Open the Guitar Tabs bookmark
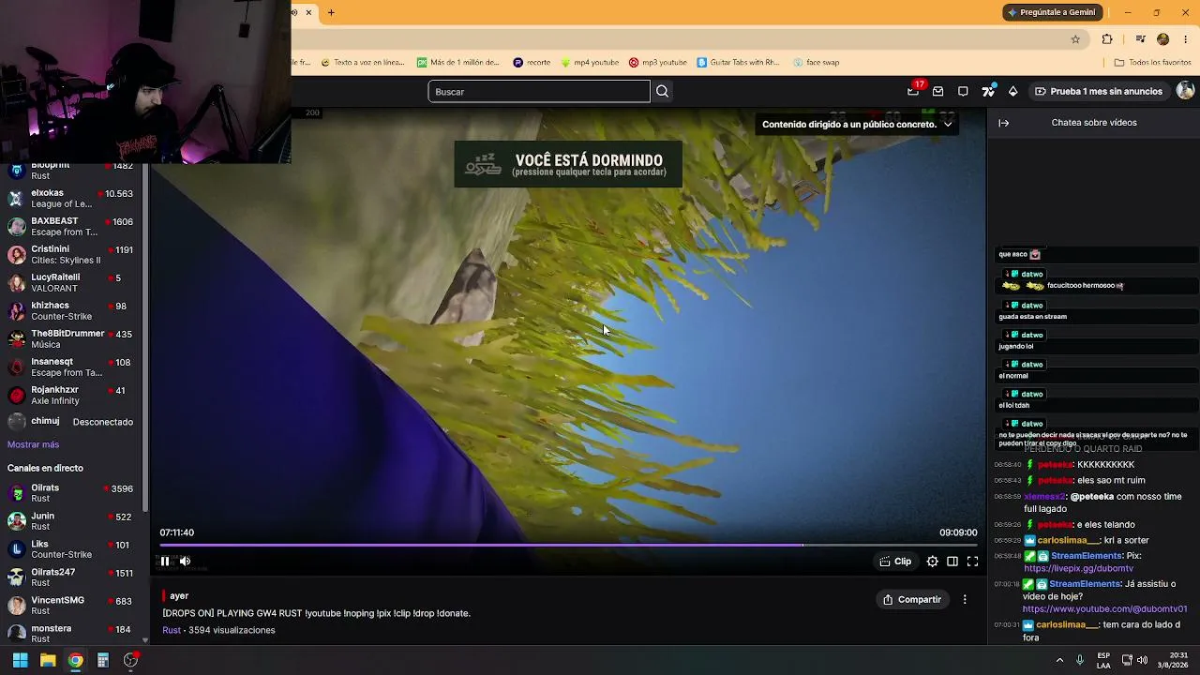Viewport: 1200px width, 675px height. 739,63
